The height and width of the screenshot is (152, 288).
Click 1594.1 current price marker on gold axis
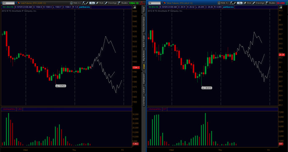pos(136,68)
